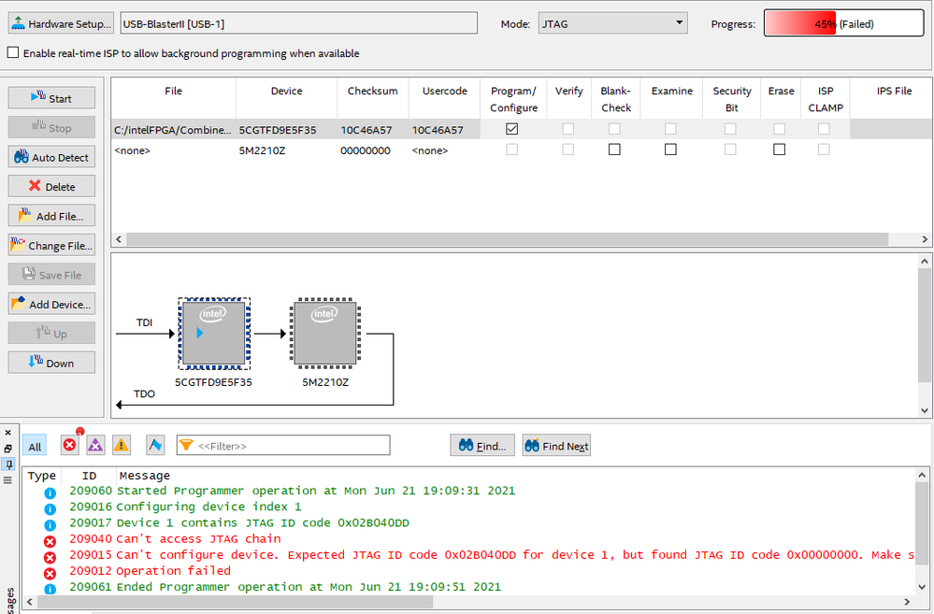Click the Start programming button
The width and height of the screenshot is (934, 614).
[x=51, y=98]
